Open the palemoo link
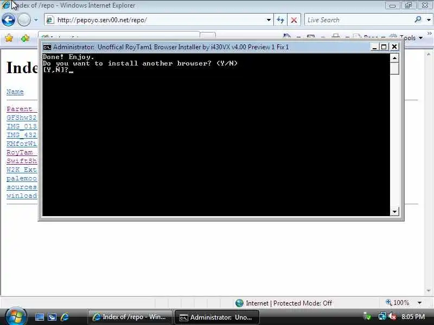The width and height of the screenshot is (434, 325). tap(22, 178)
